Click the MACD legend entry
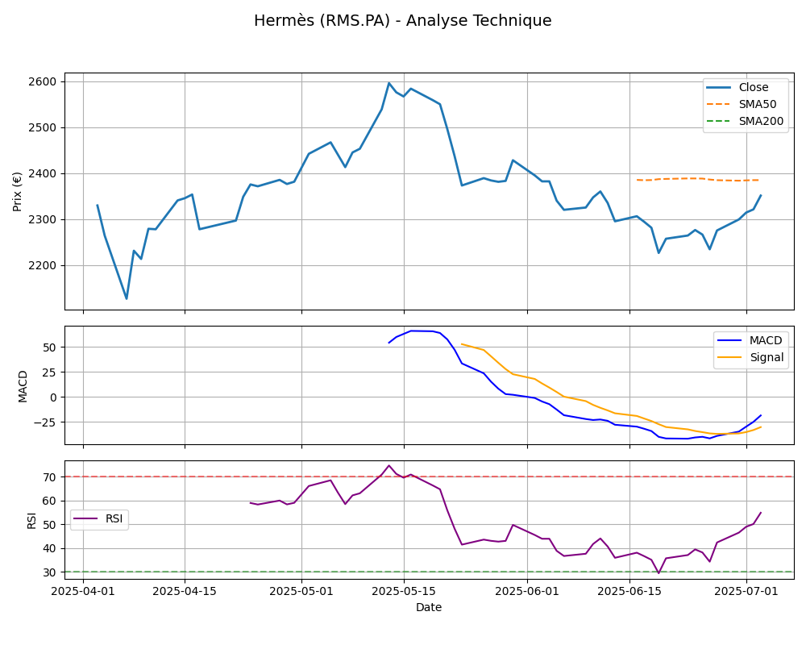Viewport: 806px width, 645px height. coord(750,340)
